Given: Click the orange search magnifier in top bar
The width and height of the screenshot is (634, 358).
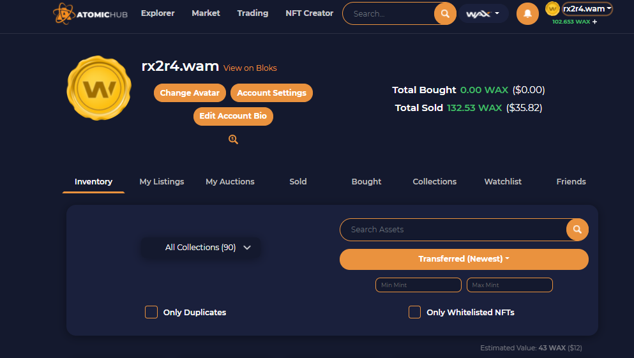Looking at the screenshot, I should click(445, 14).
